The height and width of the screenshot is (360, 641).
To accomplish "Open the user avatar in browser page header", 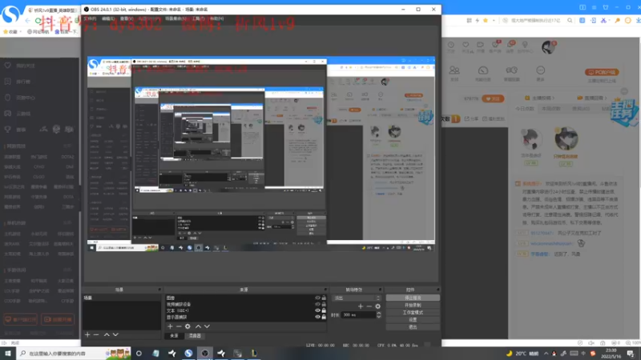I will point(548,47).
